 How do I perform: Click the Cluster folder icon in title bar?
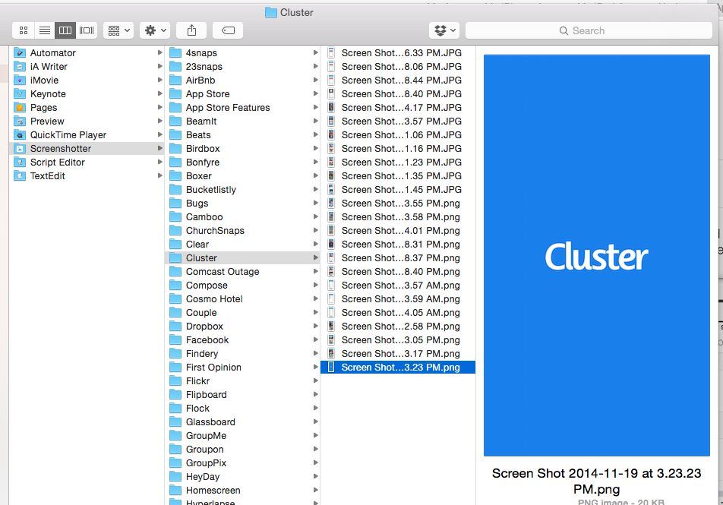270,12
